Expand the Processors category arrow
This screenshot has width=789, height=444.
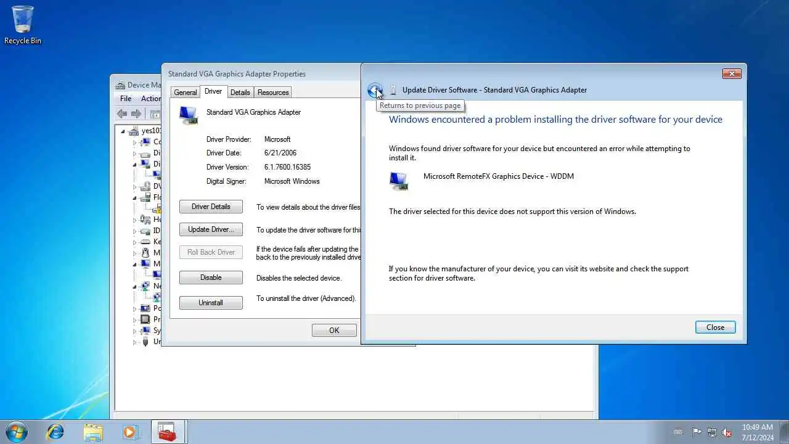coord(134,320)
